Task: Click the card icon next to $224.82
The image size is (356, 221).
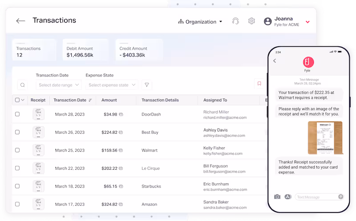Action: 121,132
